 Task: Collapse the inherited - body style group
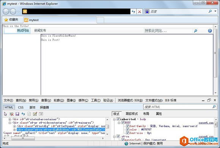pyautogui.click(x=114, y=119)
